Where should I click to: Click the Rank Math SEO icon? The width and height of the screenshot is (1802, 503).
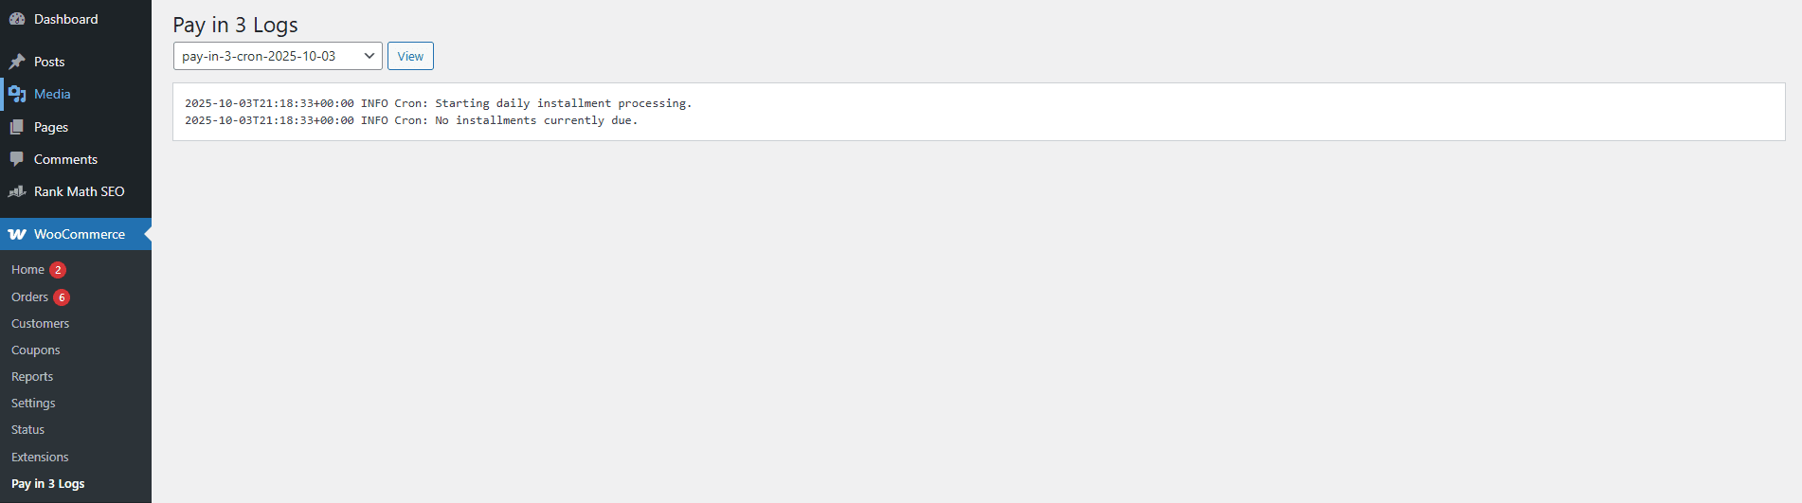click(17, 191)
